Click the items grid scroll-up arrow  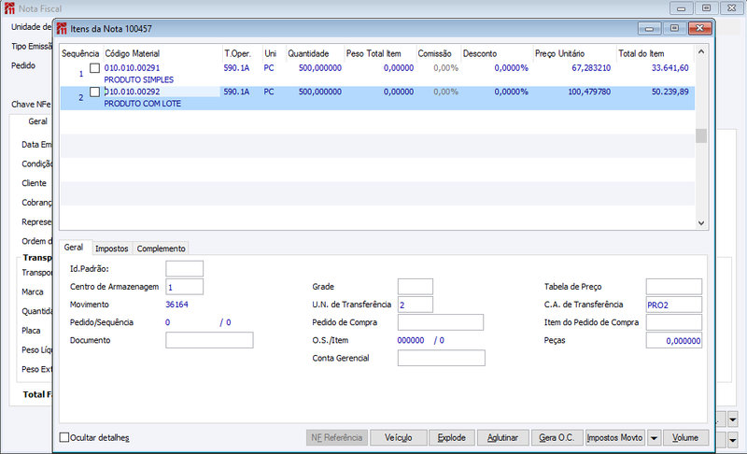coord(701,50)
